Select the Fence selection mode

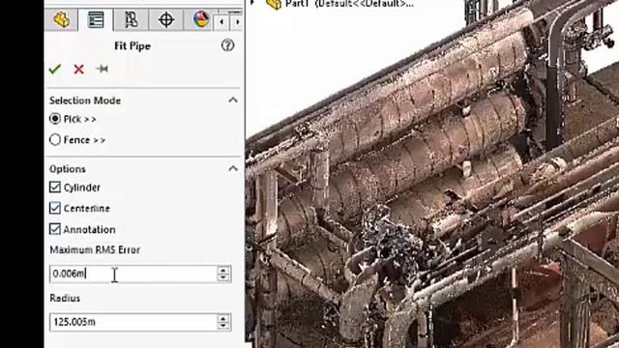click(x=55, y=139)
